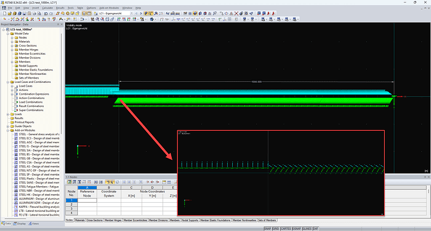Open KAPPA flexural buckling module entry

tap(39, 207)
